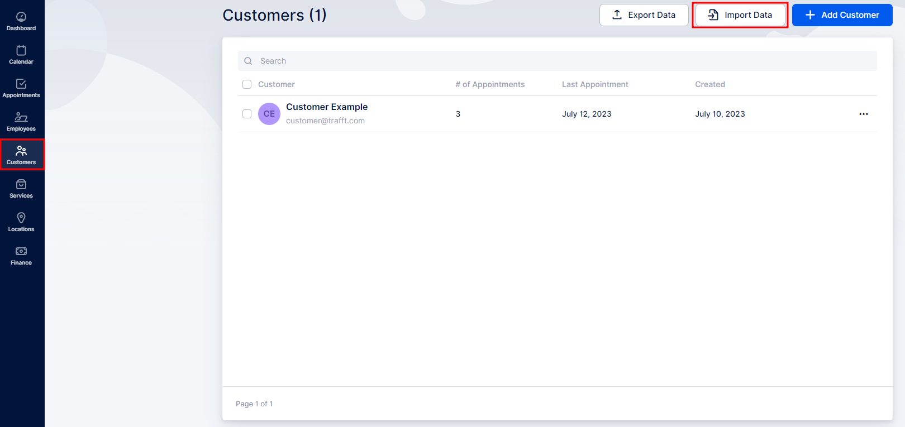Open the Calendar sidebar icon
This screenshot has width=905, height=427.
pyautogui.click(x=21, y=55)
